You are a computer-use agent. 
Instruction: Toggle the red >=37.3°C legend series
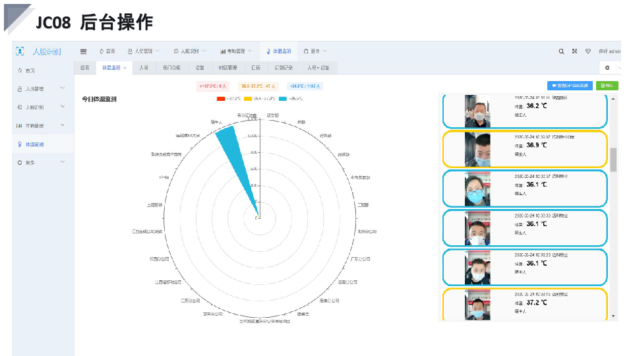pos(222,99)
